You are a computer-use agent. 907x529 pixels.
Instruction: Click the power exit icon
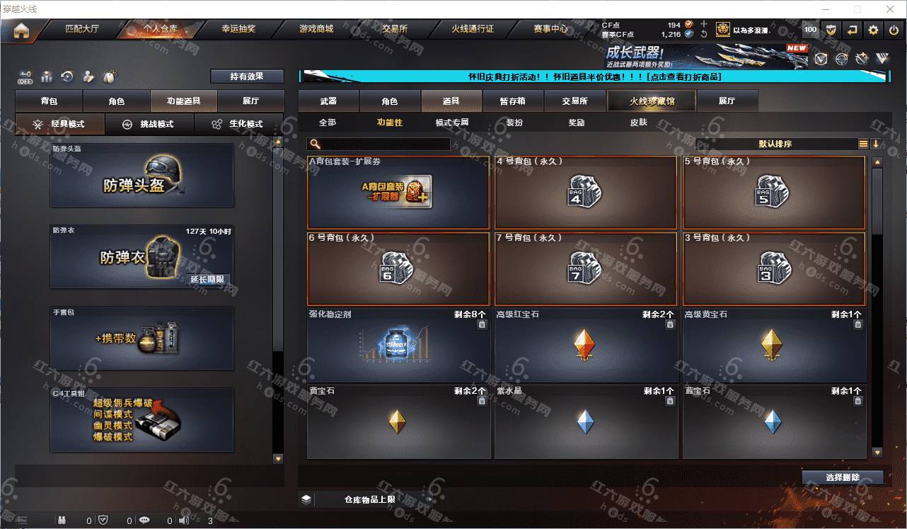[894, 30]
